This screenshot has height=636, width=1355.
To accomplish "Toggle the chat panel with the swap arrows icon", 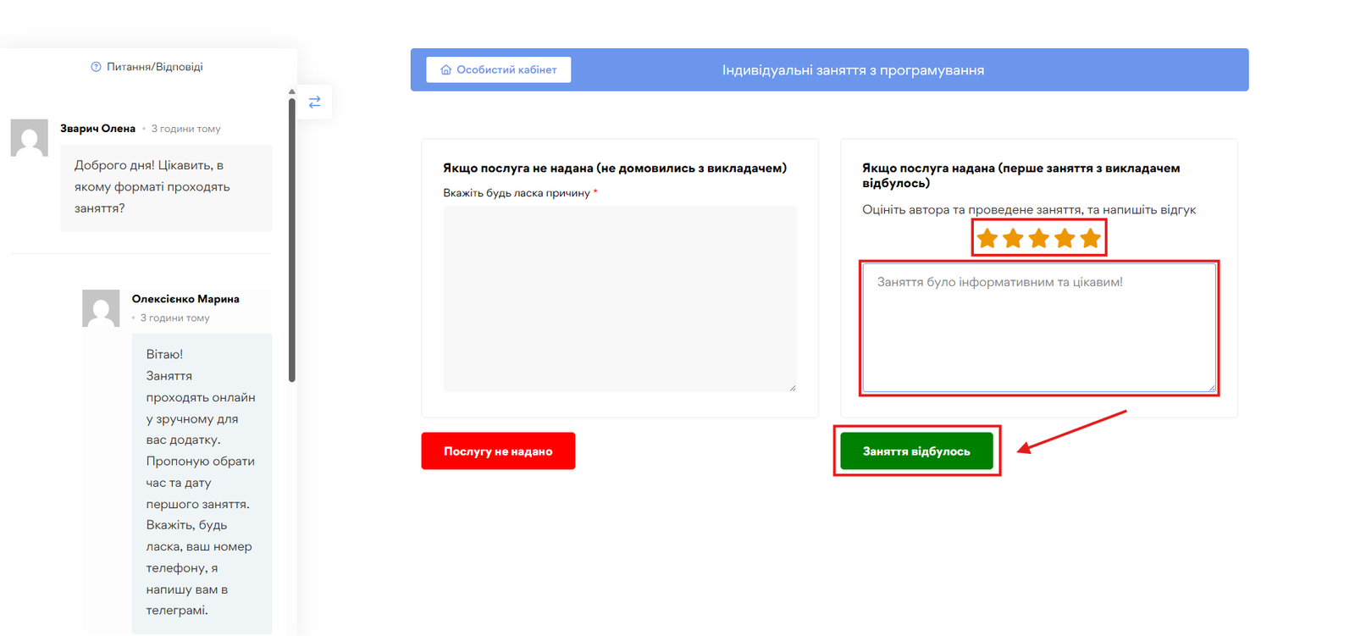I will tap(314, 102).
